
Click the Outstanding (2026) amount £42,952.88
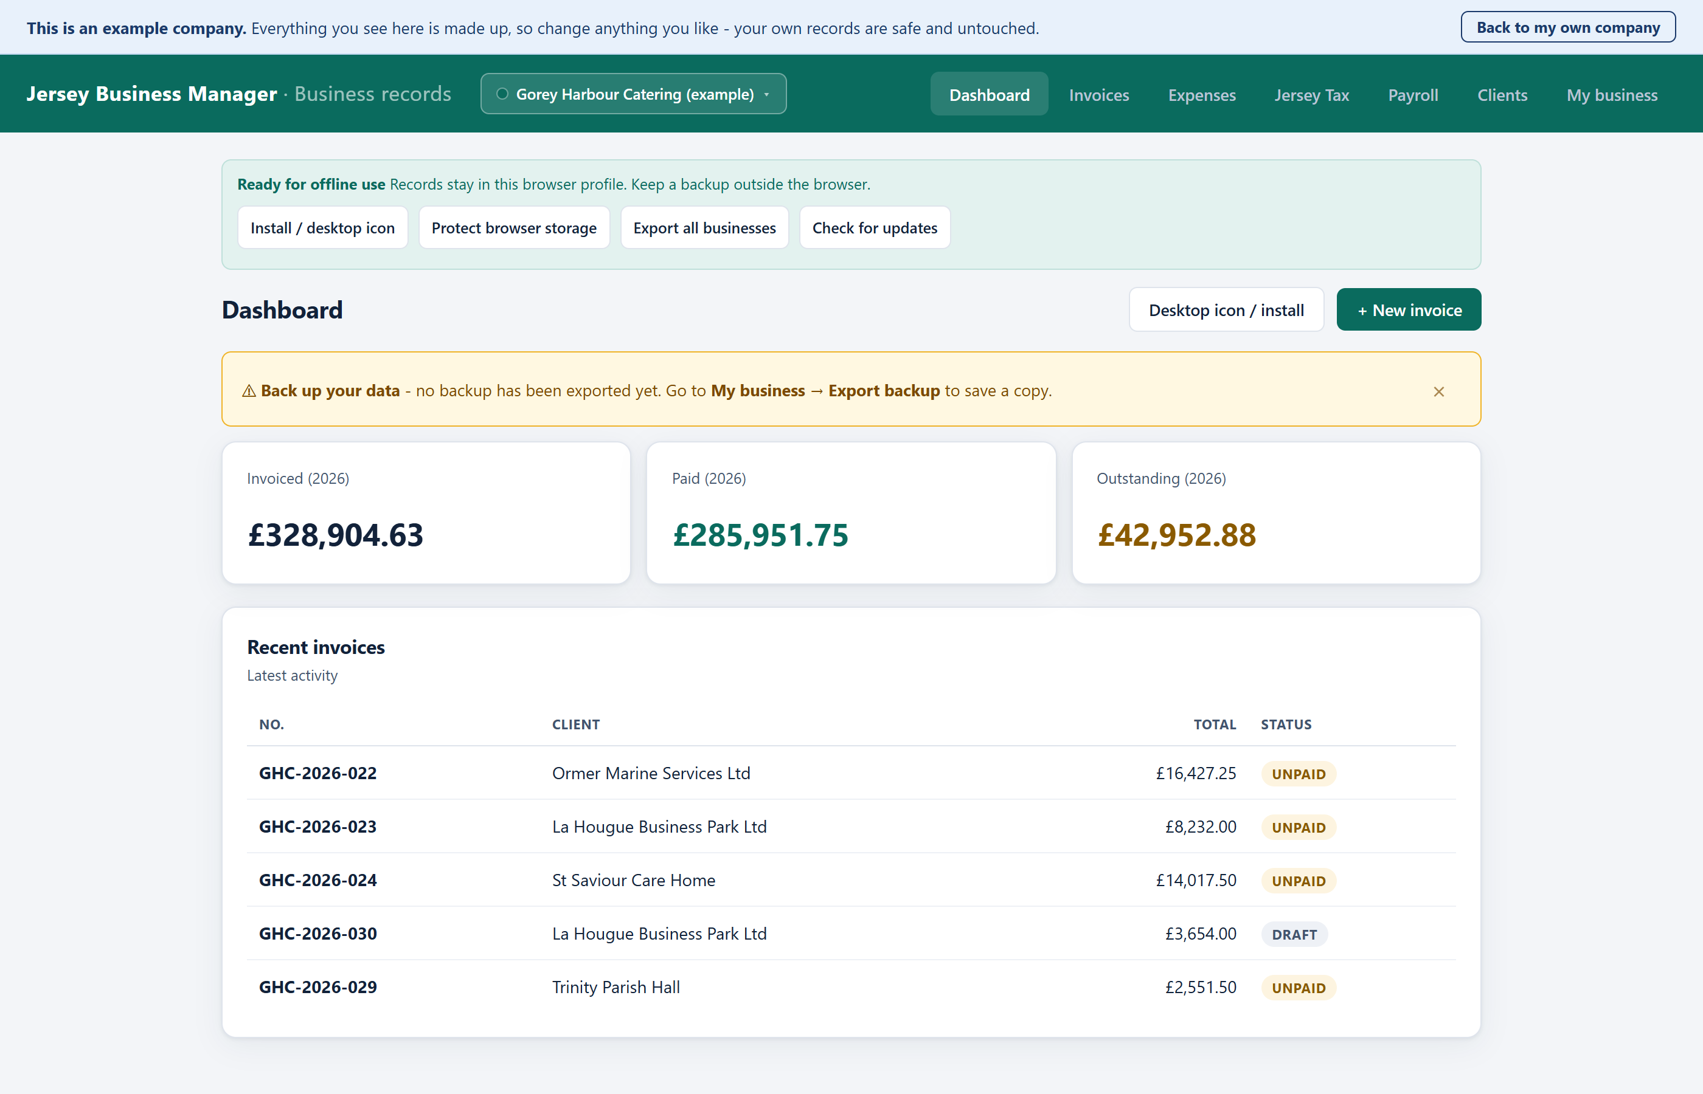(1176, 535)
